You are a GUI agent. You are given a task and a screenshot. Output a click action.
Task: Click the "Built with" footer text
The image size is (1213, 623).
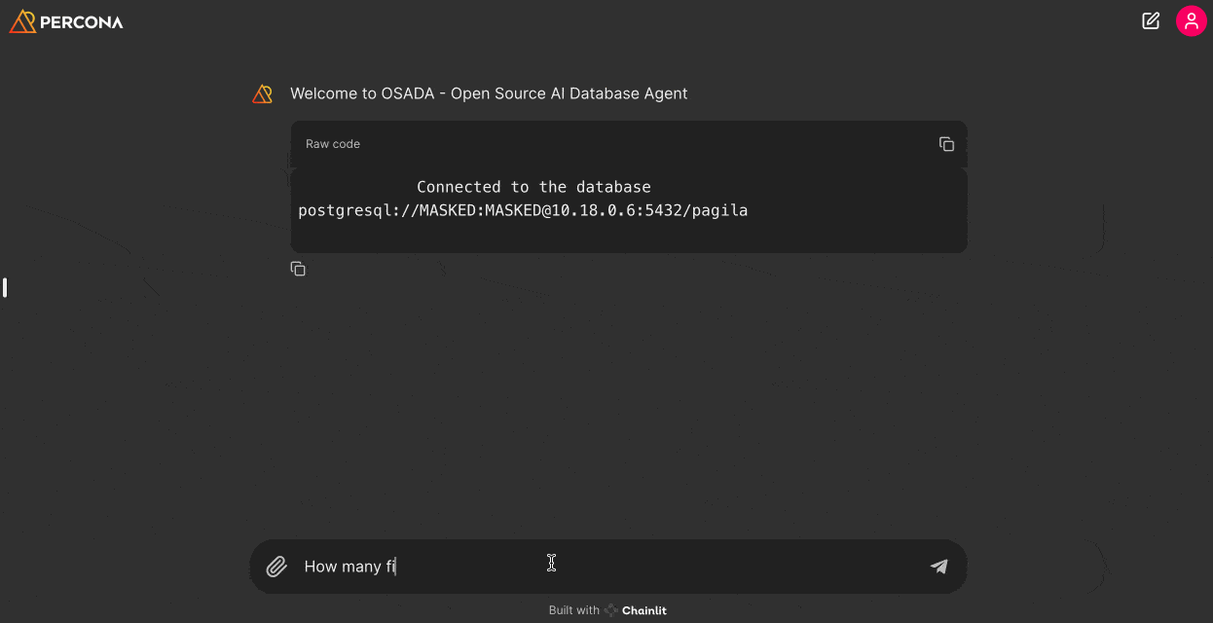pos(573,610)
